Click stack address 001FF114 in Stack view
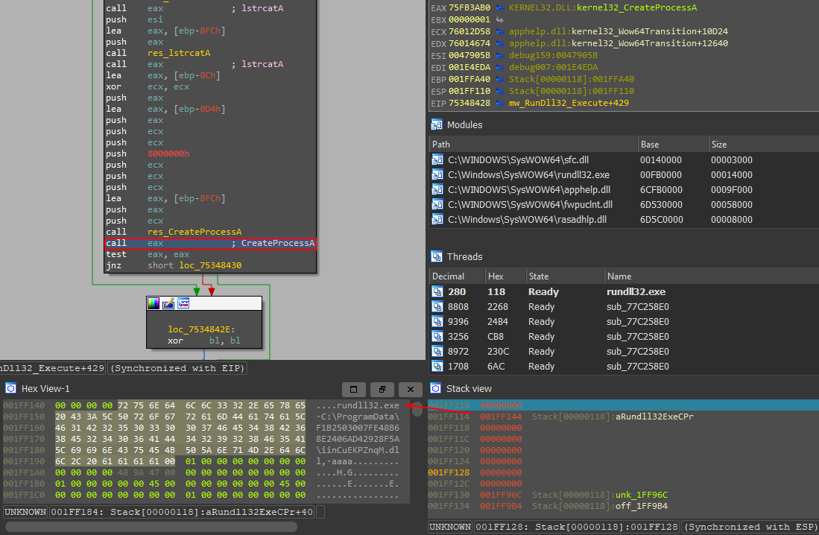 point(449,417)
